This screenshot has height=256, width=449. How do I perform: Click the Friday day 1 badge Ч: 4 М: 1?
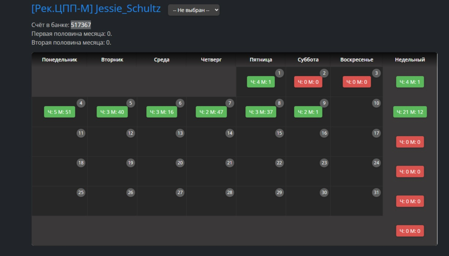[x=261, y=82]
